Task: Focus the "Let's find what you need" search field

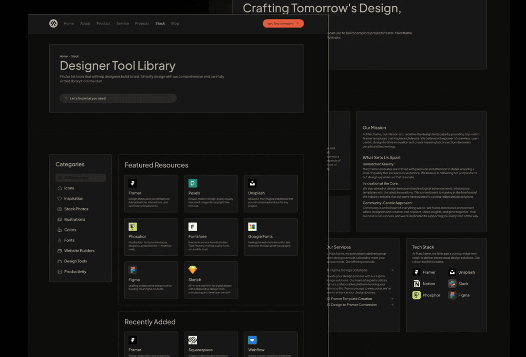Action: point(118,98)
